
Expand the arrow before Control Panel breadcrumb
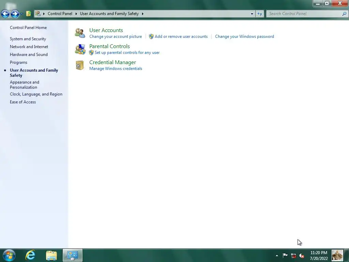pos(44,14)
